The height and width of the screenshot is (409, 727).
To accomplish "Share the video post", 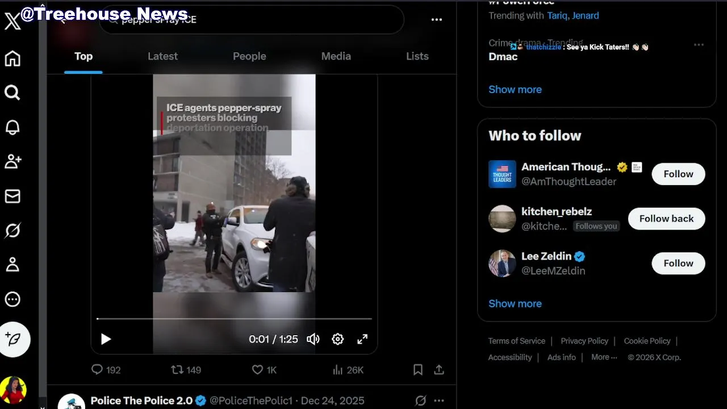I will click(439, 370).
